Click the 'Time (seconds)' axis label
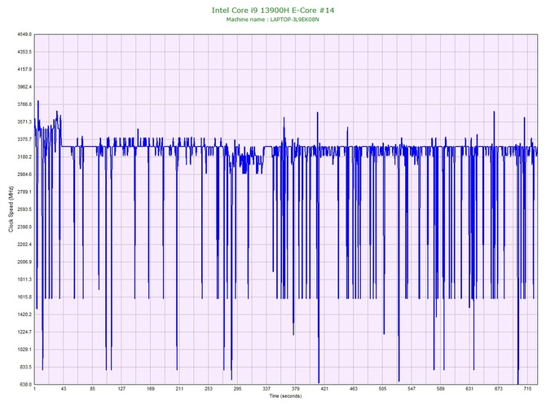546x410 pixels. coord(285,396)
